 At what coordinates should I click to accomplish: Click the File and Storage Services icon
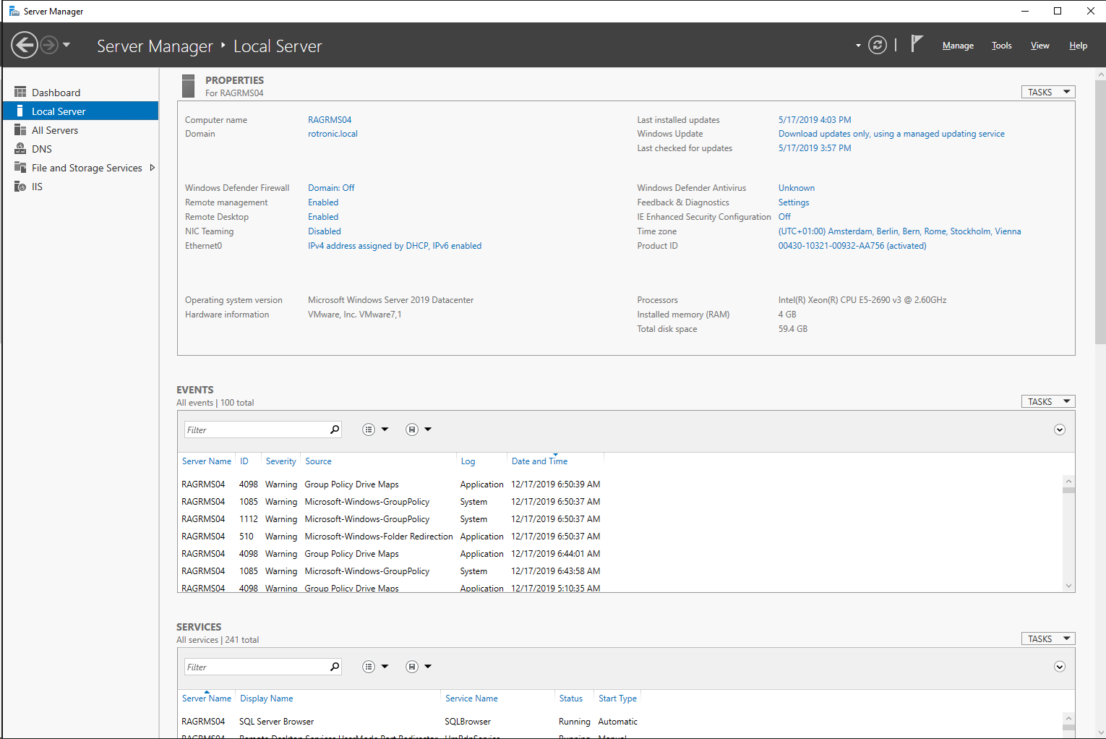coord(20,167)
